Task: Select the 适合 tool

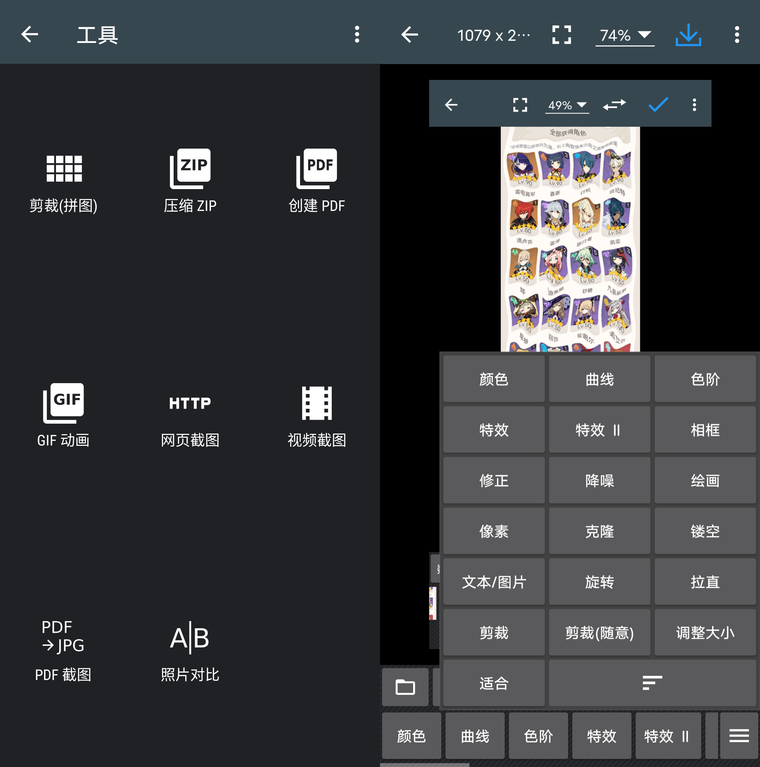Action: 494,683
